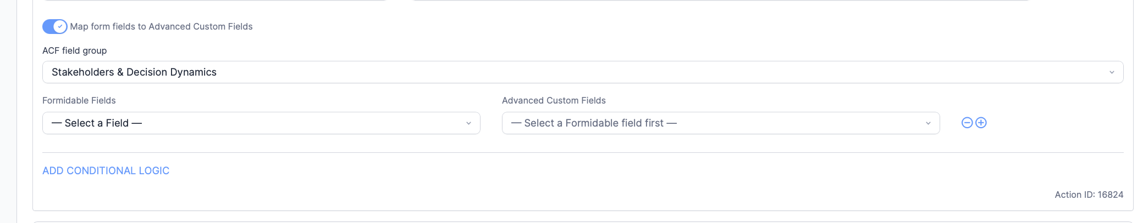Image resolution: width=1143 pixels, height=223 pixels.
Task: Click the divider line above ADD CONDITIONAL LOGIC
Action: (583, 152)
